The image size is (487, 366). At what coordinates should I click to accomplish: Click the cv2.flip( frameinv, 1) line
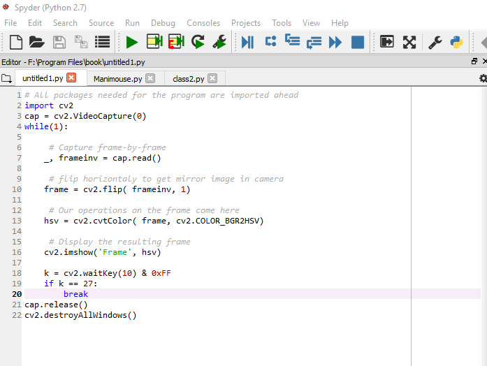pyautogui.click(x=117, y=189)
